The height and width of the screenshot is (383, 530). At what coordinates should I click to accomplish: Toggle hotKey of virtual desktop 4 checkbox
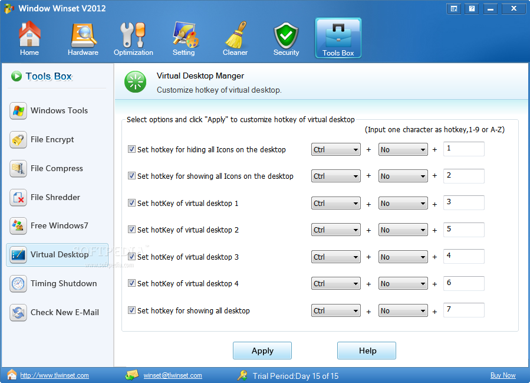[x=131, y=283]
